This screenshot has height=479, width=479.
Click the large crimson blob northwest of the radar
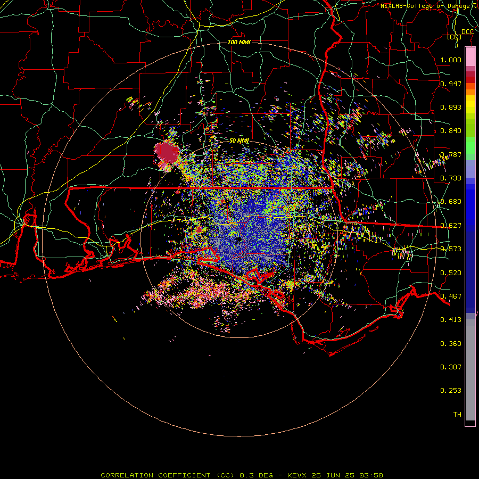(167, 152)
